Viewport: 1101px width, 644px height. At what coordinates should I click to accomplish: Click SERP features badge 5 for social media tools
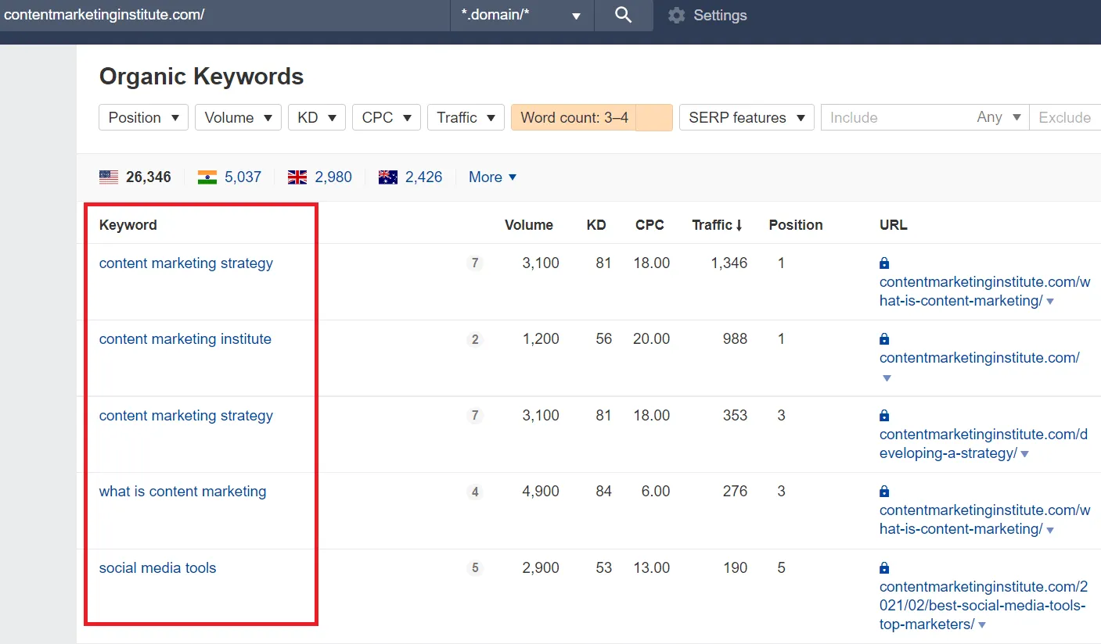click(474, 568)
